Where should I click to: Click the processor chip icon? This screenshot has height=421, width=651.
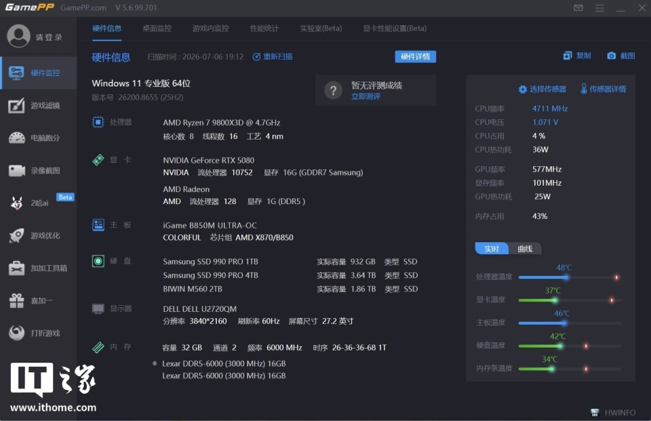coord(98,122)
